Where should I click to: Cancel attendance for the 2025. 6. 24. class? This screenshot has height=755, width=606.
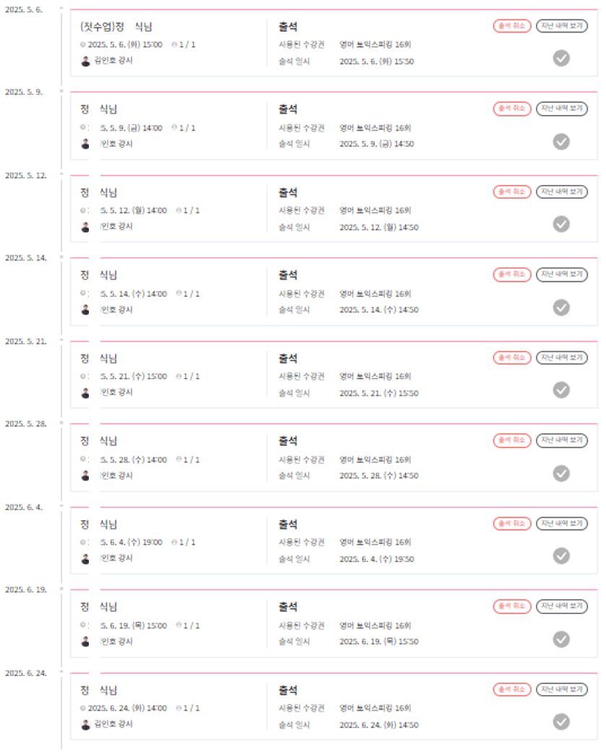[511, 689]
